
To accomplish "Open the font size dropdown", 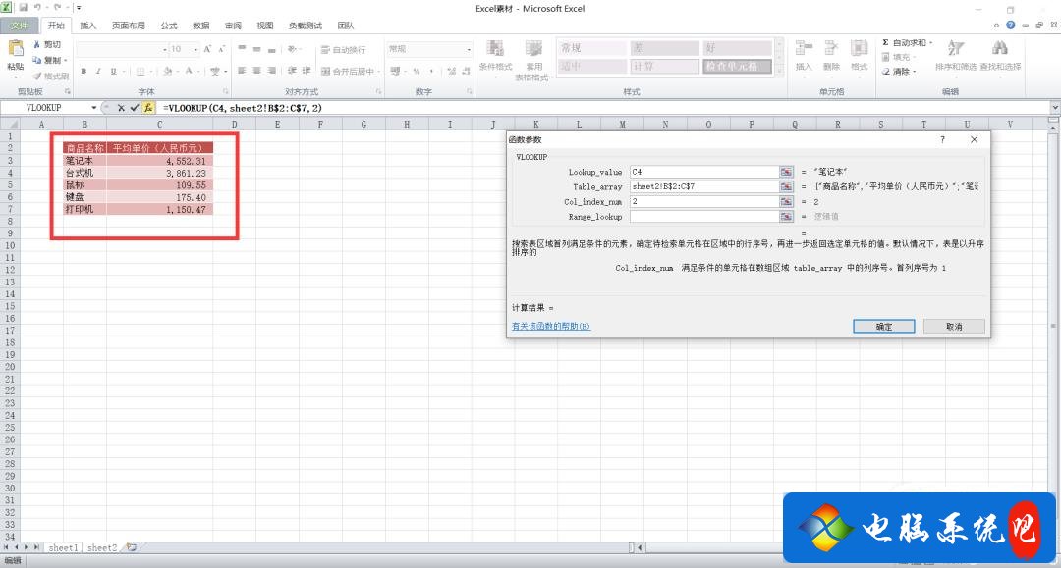I will (195, 49).
